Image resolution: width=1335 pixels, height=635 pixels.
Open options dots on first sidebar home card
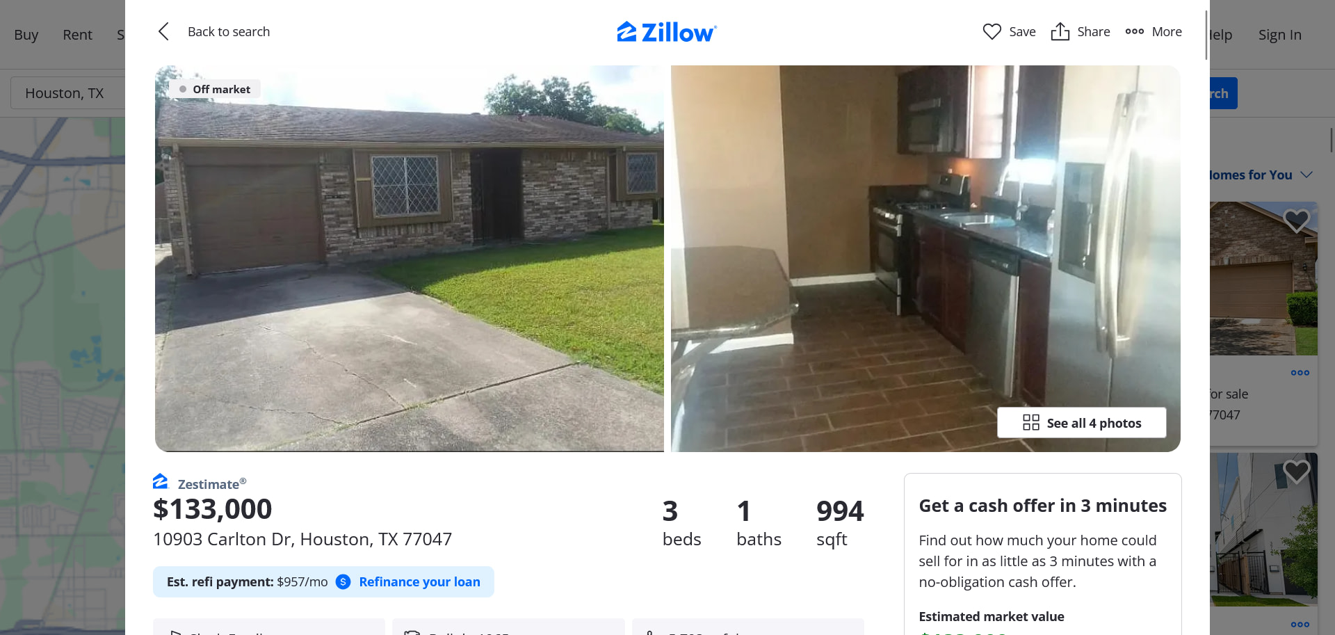click(1300, 373)
